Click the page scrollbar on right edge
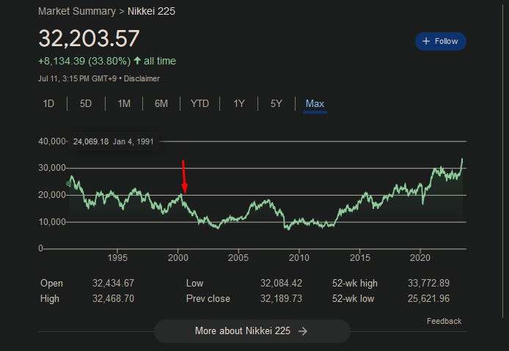 (502, 162)
